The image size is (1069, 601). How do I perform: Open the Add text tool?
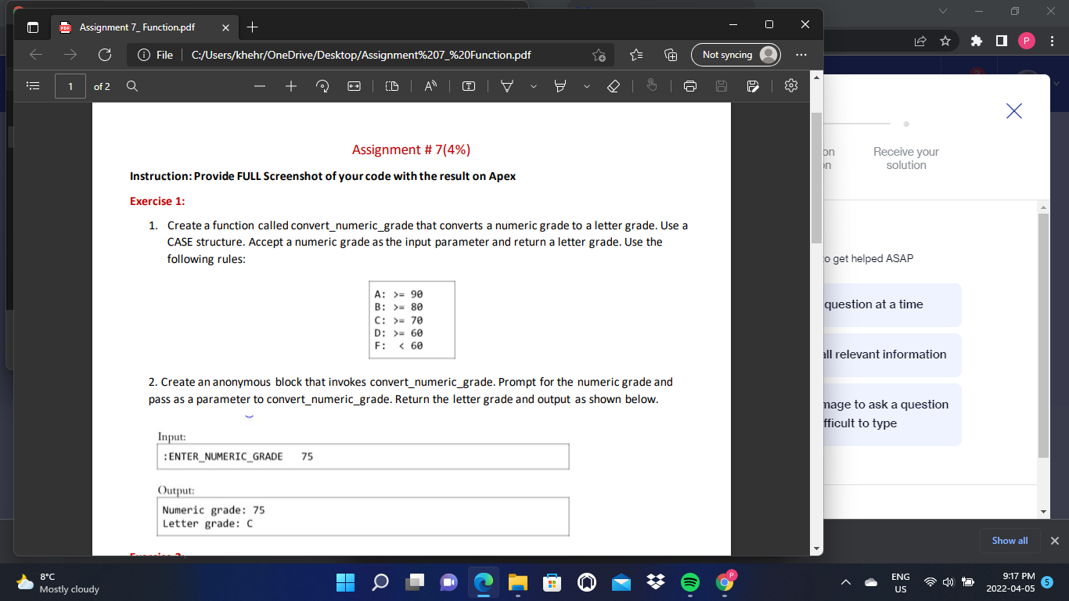click(x=467, y=86)
